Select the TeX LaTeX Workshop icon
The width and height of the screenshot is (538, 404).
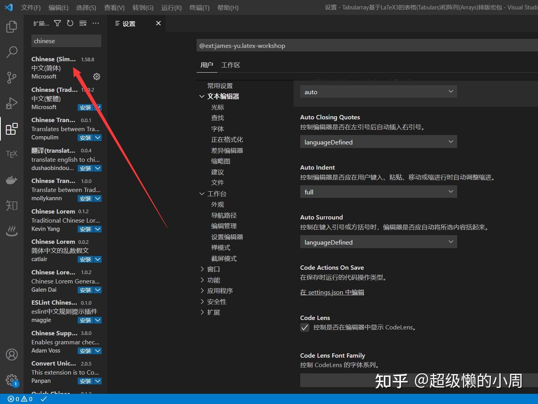tap(11, 154)
